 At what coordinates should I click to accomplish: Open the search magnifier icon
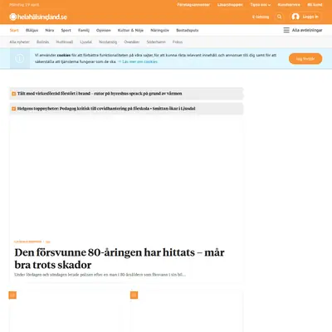pyautogui.click(x=280, y=17)
